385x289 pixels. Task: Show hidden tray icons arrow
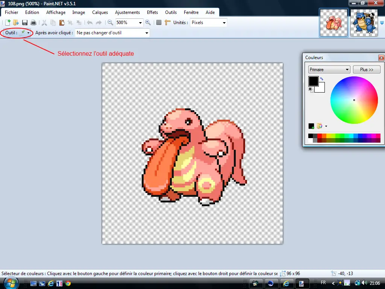(x=333, y=283)
